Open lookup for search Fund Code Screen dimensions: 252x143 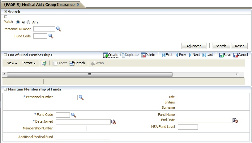click(51, 36)
